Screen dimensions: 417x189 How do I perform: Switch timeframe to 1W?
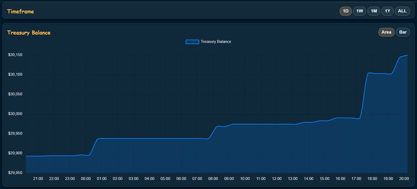360,11
